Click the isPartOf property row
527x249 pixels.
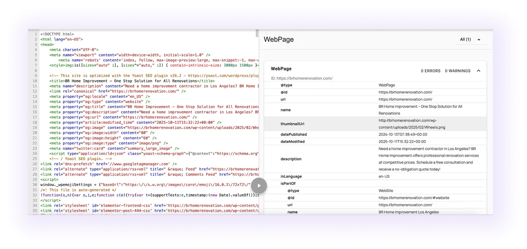pos(375,184)
